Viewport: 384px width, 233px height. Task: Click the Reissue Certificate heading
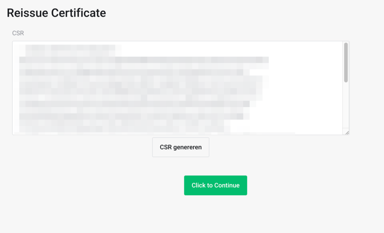(x=56, y=13)
